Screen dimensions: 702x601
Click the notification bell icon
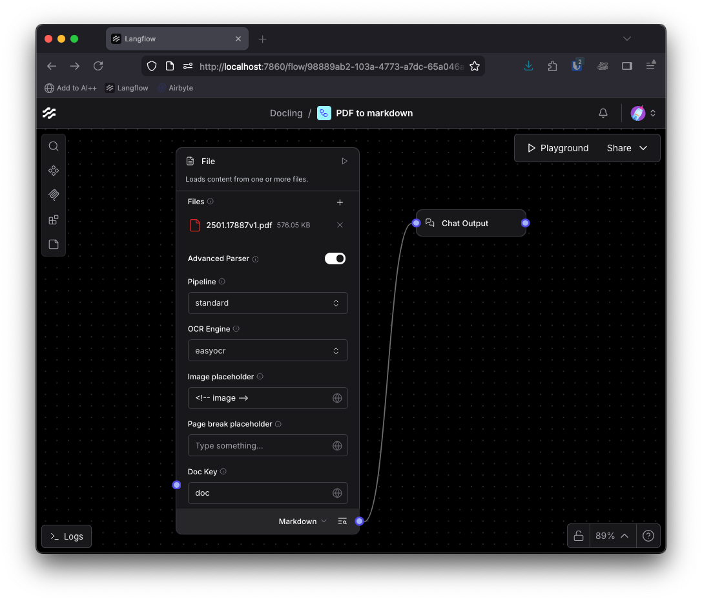point(603,113)
